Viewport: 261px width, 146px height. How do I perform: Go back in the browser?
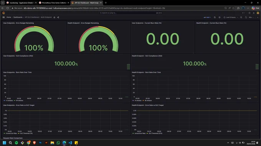click(x=3, y=8)
